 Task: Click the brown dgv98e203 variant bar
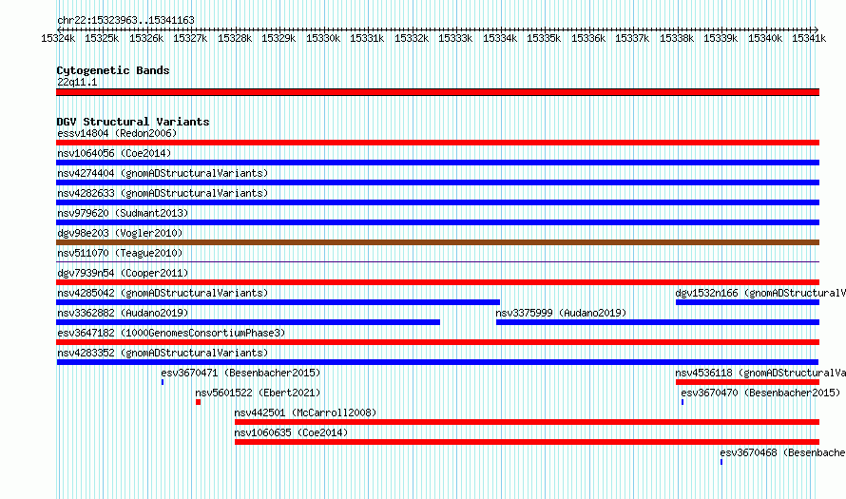tap(437, 242)
